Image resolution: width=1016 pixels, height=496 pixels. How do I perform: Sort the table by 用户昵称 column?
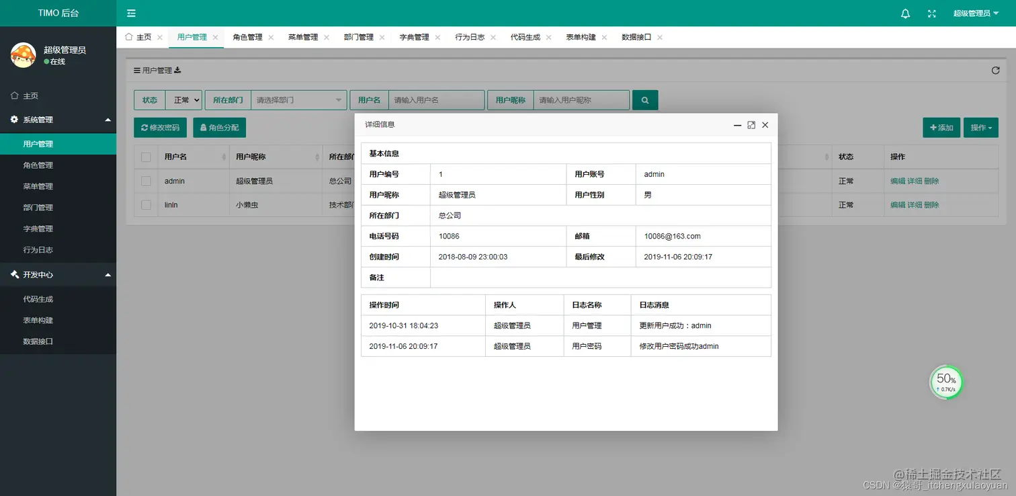[x=317, y=157]
